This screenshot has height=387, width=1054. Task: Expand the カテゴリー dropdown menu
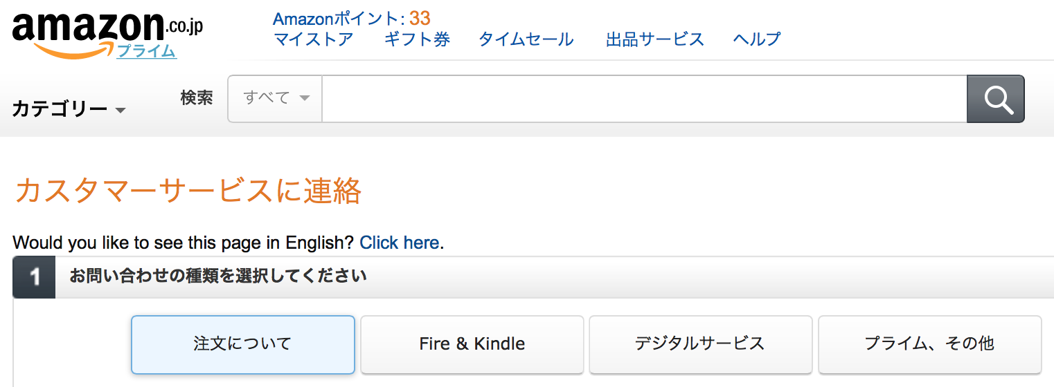69,109
